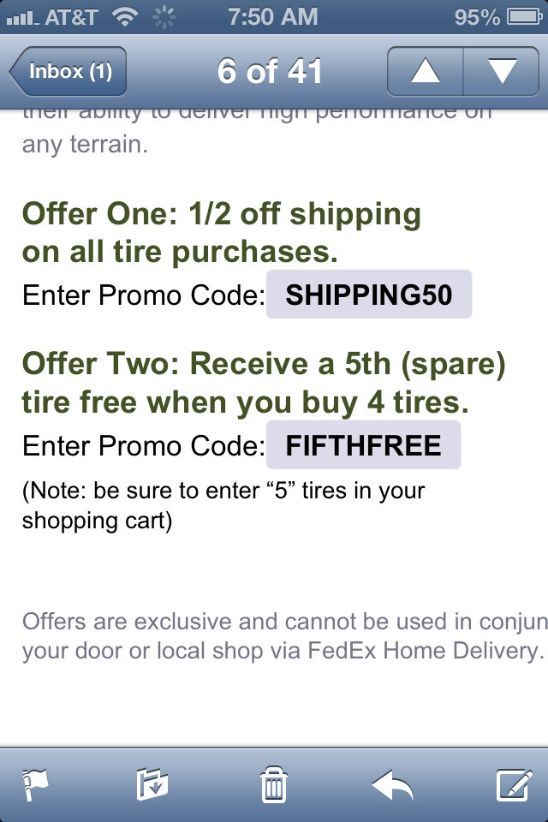The image size is (548, 822).
Task: Move message using folder icon
Action: click(x=152, y=784)
